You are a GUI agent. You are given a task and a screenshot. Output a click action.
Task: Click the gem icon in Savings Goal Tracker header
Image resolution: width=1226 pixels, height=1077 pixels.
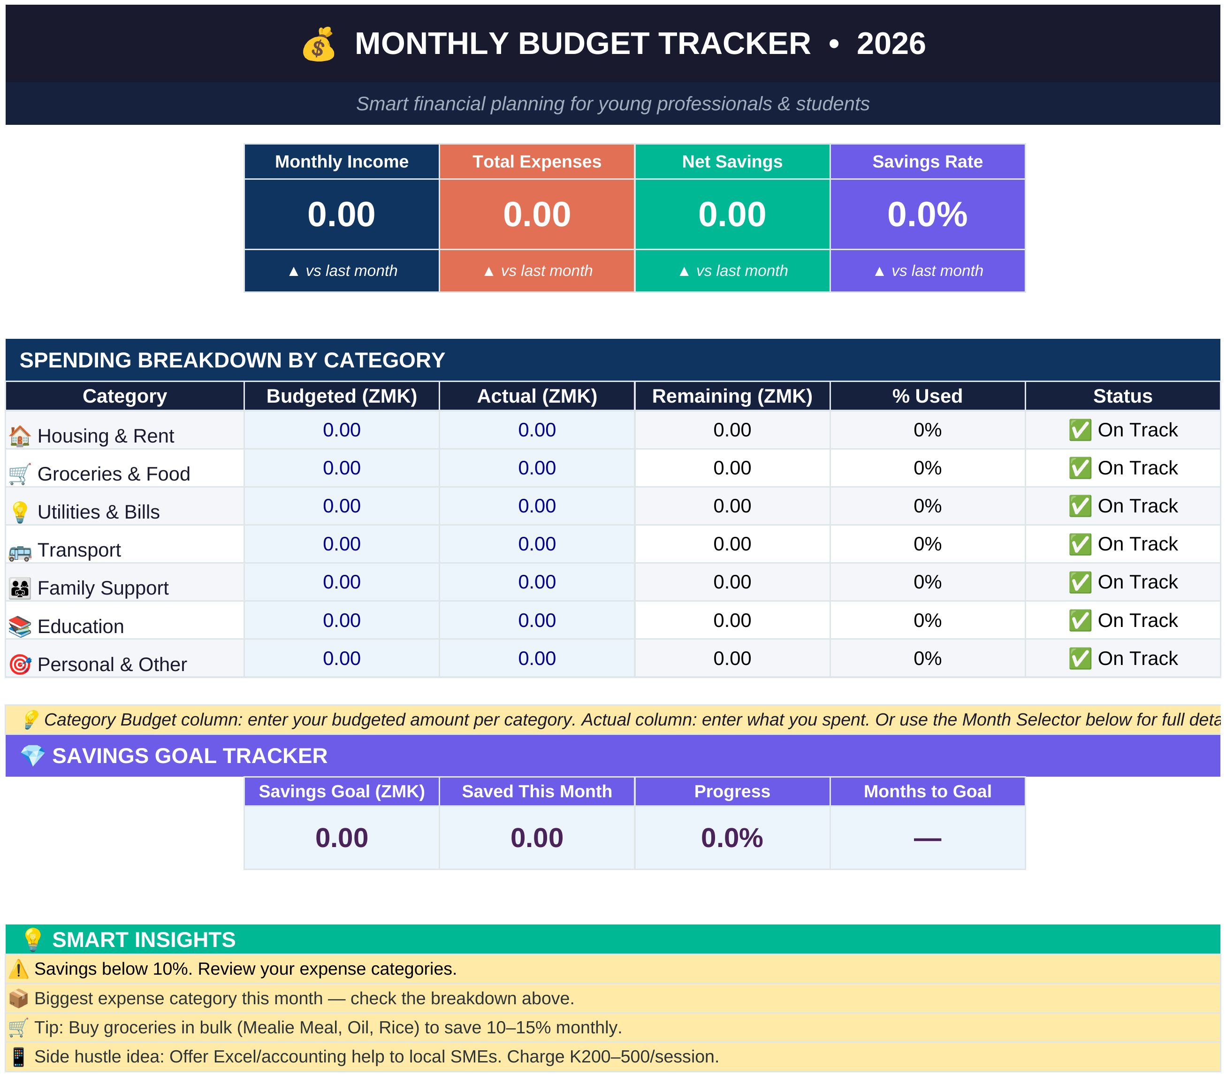pos(32,756)
